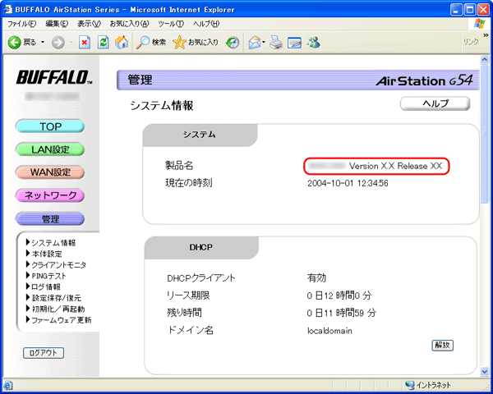The height and width of the screenshot is (394, 493).
Task: Go to the home page icon
Action: point(122,42)
